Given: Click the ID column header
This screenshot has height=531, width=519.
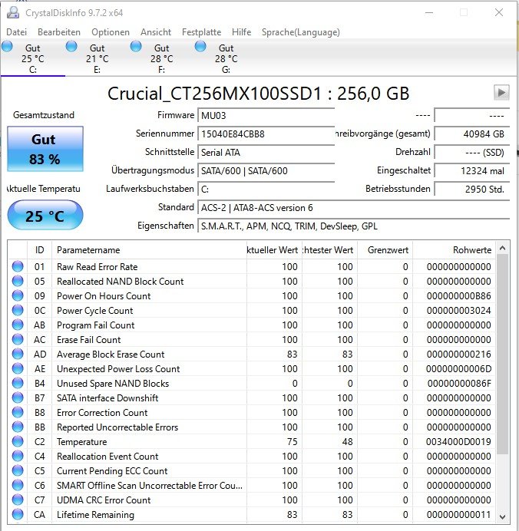Looking at the screenshot, I should click(39, 250).
